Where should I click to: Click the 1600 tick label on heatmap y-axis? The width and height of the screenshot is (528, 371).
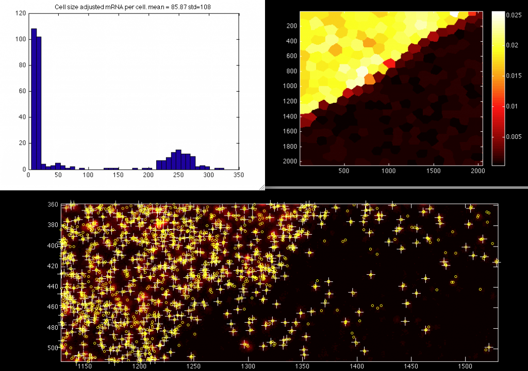[290, 131]
